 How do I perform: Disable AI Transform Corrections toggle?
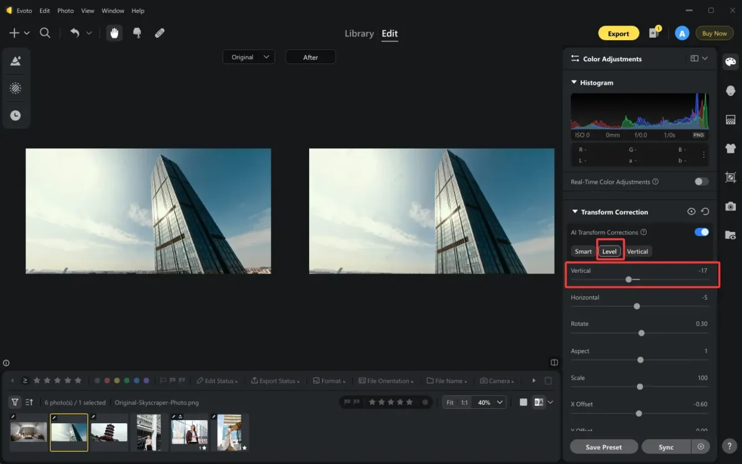[x=701, y=232]
